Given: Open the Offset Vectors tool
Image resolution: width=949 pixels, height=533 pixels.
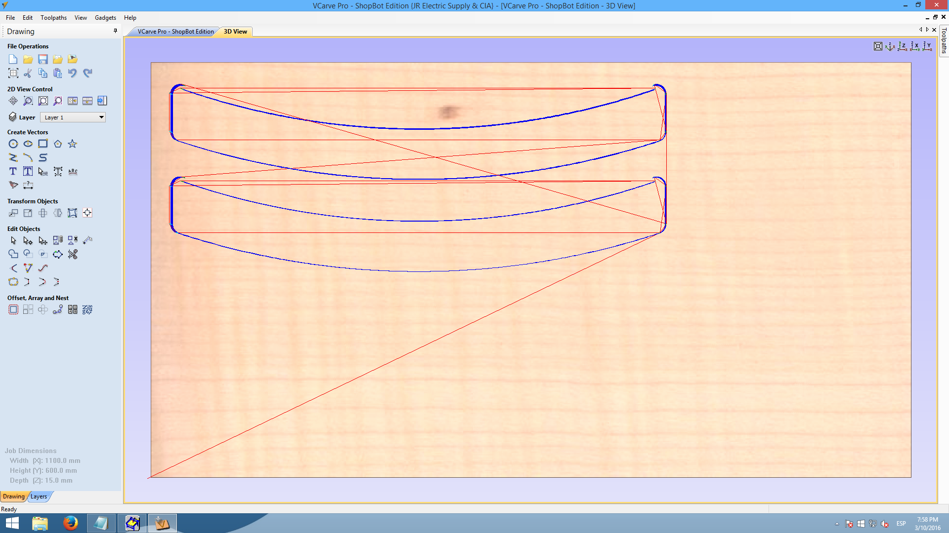Looking at the screenshot, I should point(13,309).
